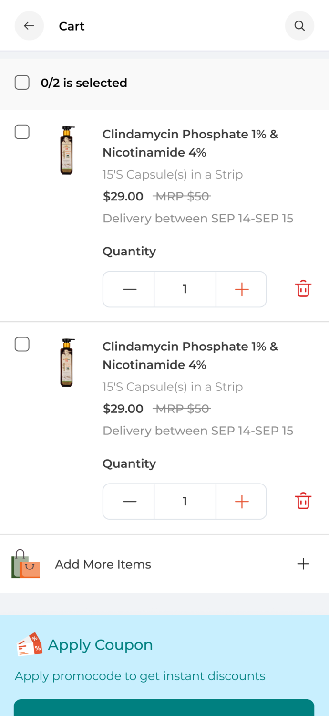The height and width of the screenshot is (716, 329).
Task: Delete the first Clindamycin item with trash icon
Action: click(x=303, y=289)
